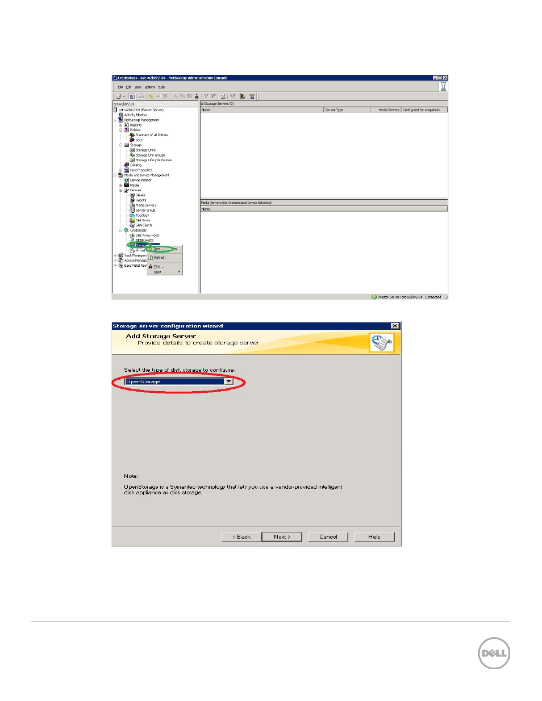The width and height of the screenshot is (542, 701).
Task: Click the Delete X toolbar icon
Action: click(165, 96)
